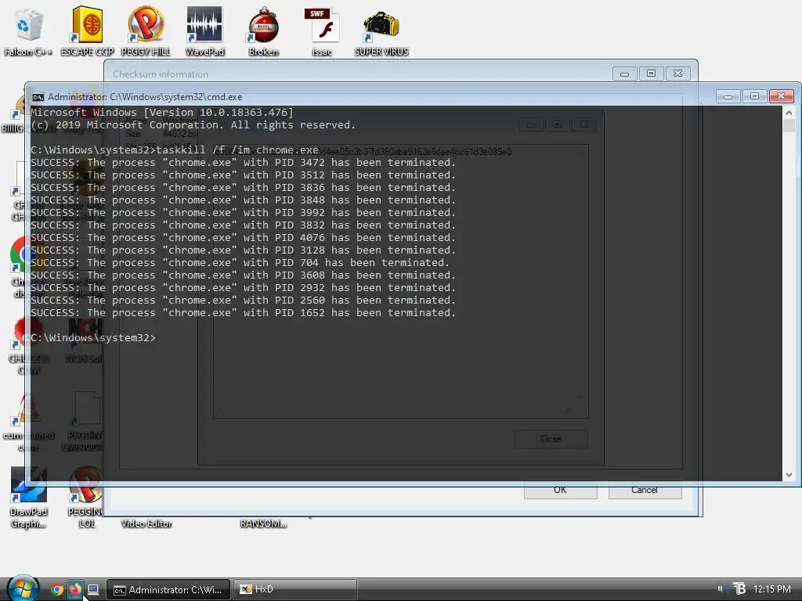
Task: Click the cmd scrollbar down arrow
Action: click(x=789, y=475)
